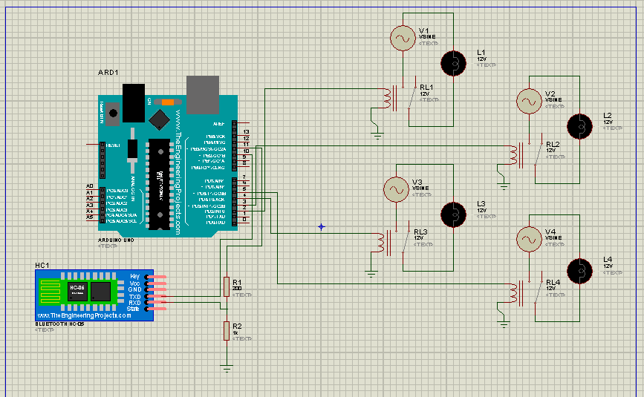Select the HC-05 Bluetooth module
644x397 pixels.
tap(94, 295)
